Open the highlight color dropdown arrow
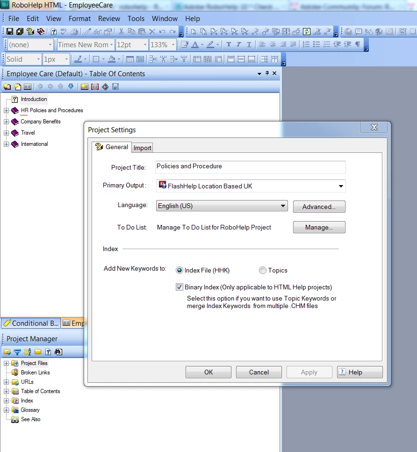Viewport: 417px width, 452px height. coord(217,45)
